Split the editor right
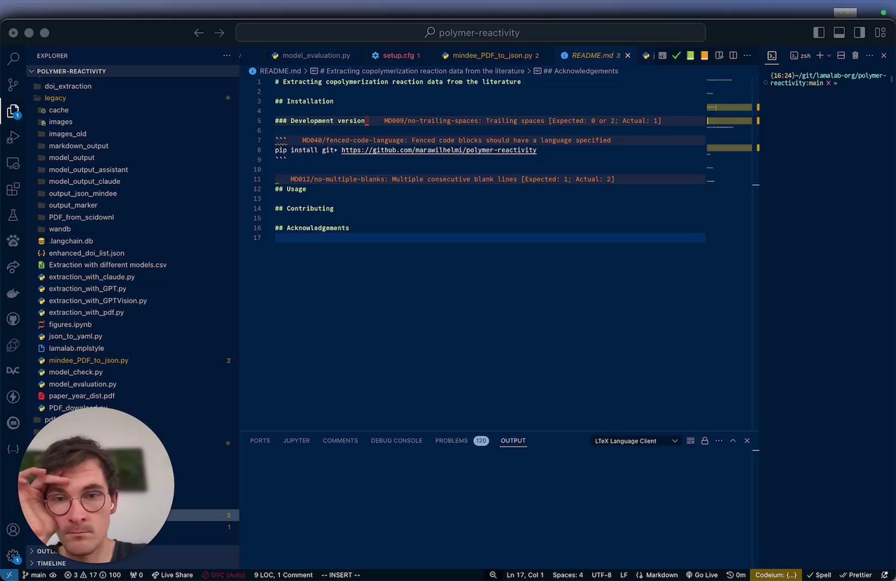Screen dimensions: 896x581 [x=733, y=55]
